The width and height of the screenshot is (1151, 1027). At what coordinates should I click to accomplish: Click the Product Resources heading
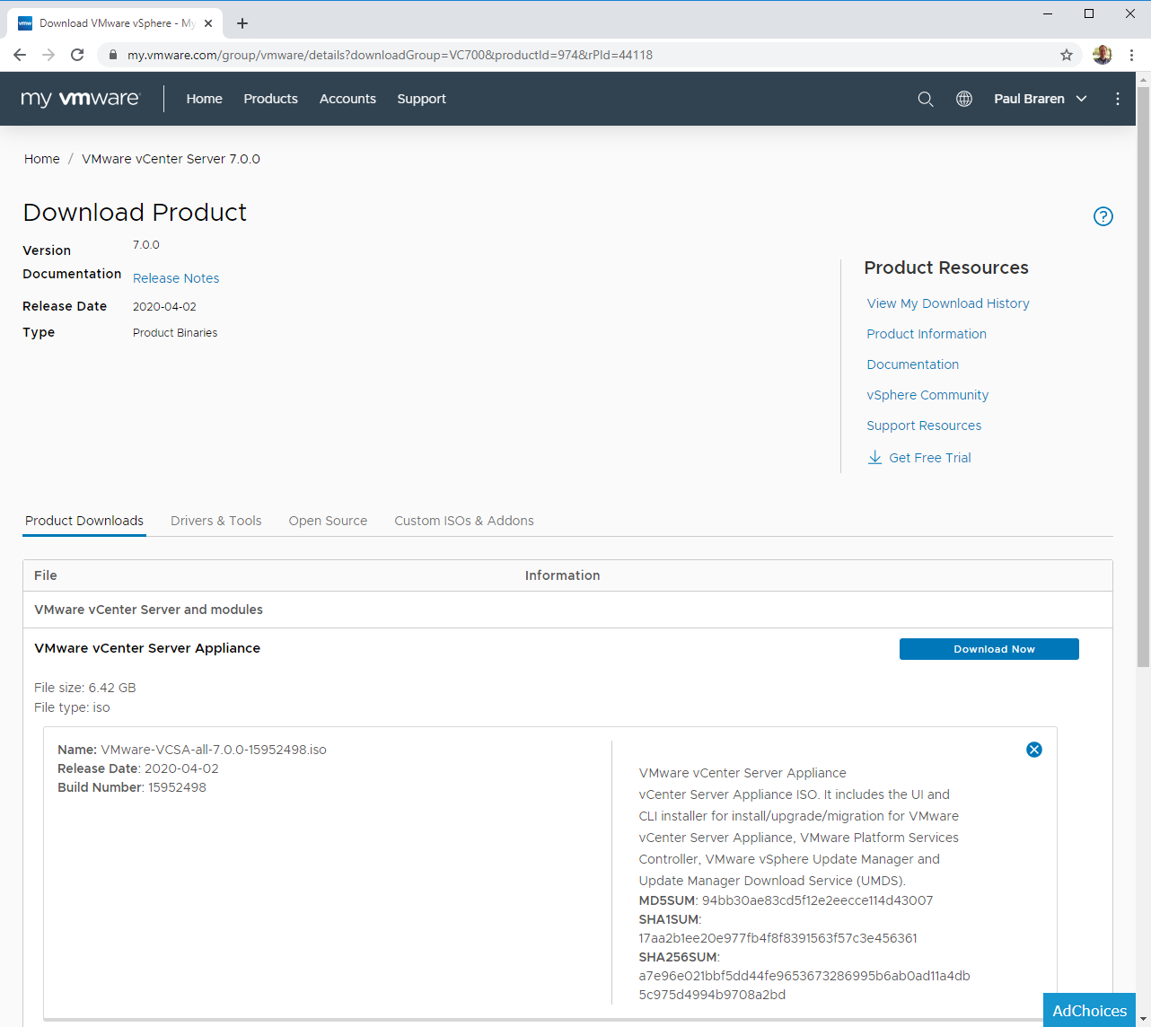(x=946, y=268)
